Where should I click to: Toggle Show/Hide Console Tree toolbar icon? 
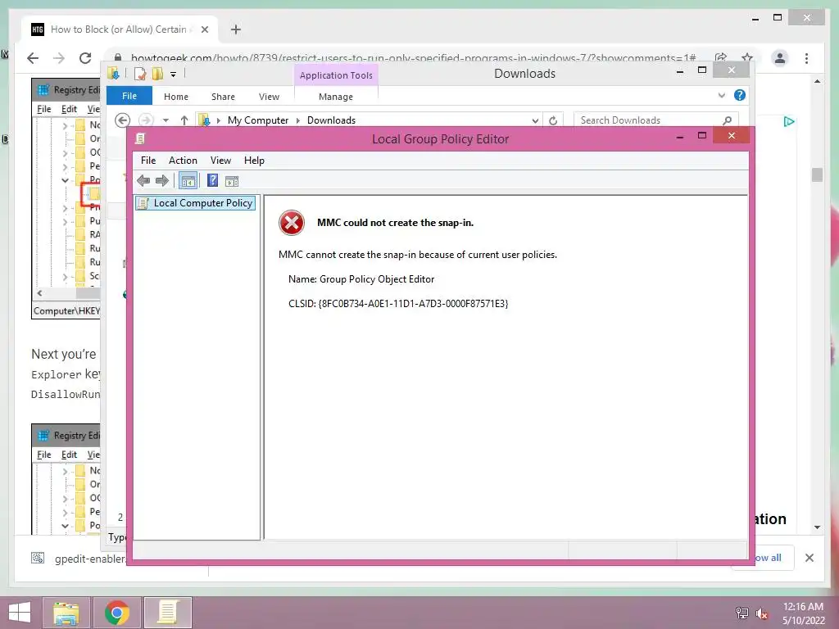(188, 181)
